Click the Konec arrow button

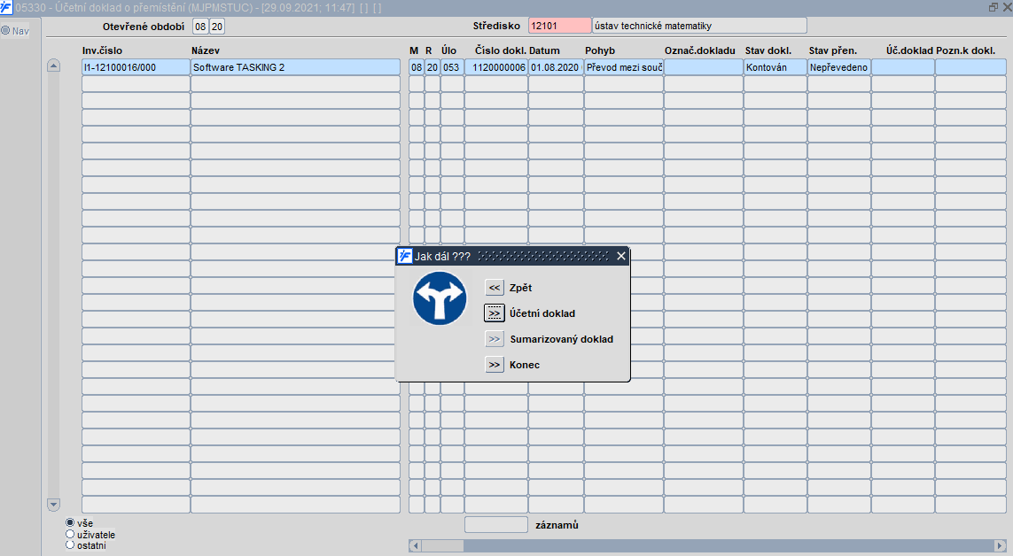tap(495, 365)
